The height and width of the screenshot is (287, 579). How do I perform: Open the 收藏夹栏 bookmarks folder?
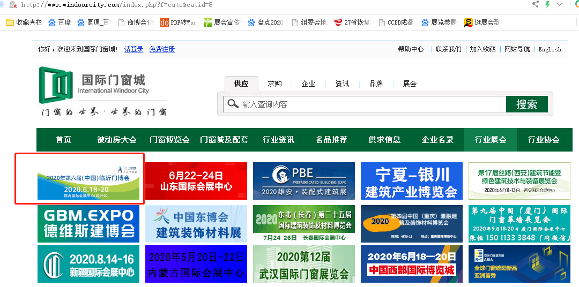(24, 22)
